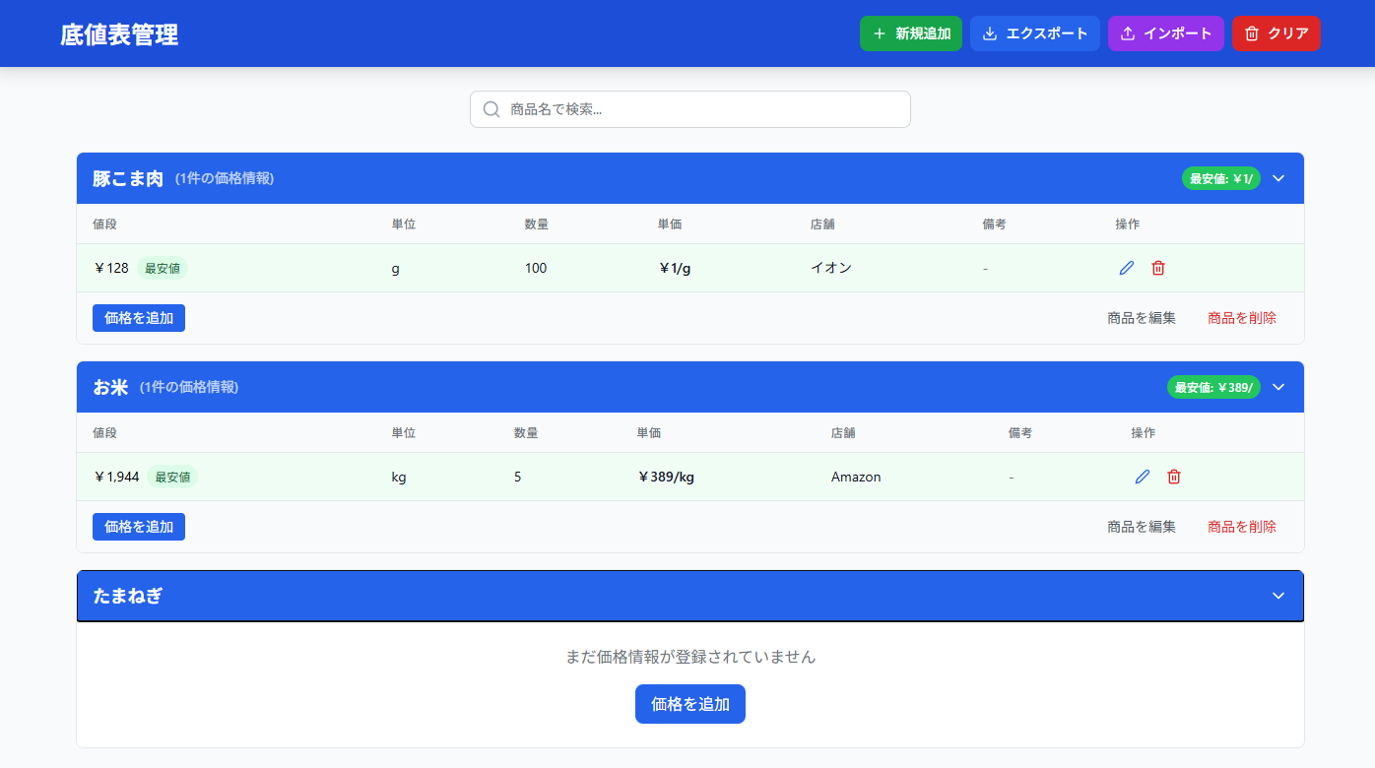Click the エクスポート button
This screenshot has height=768, width=1375.
(x=1034, y=33)
